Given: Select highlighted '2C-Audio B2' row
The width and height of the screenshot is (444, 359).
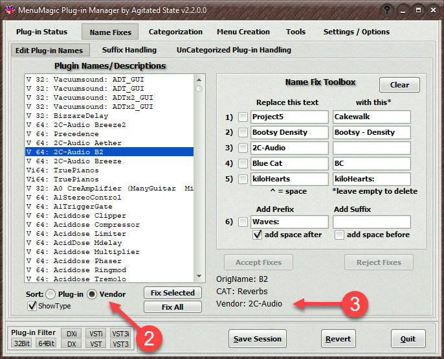Looking at the screenshot, I should click(x=109, y=152).
